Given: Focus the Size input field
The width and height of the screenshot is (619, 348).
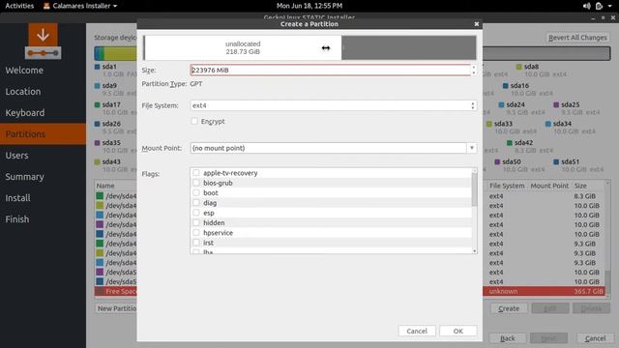Looking at the screenshot, I should tap(331, 71).
